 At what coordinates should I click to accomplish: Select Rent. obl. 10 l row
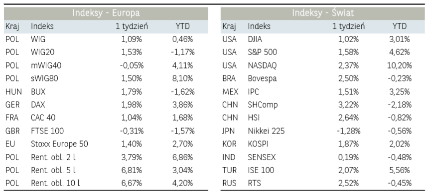pyautogui.click(x=106, y=183)
